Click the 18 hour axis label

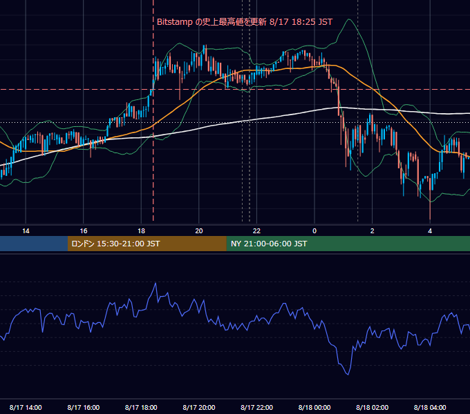pos(141,231)
